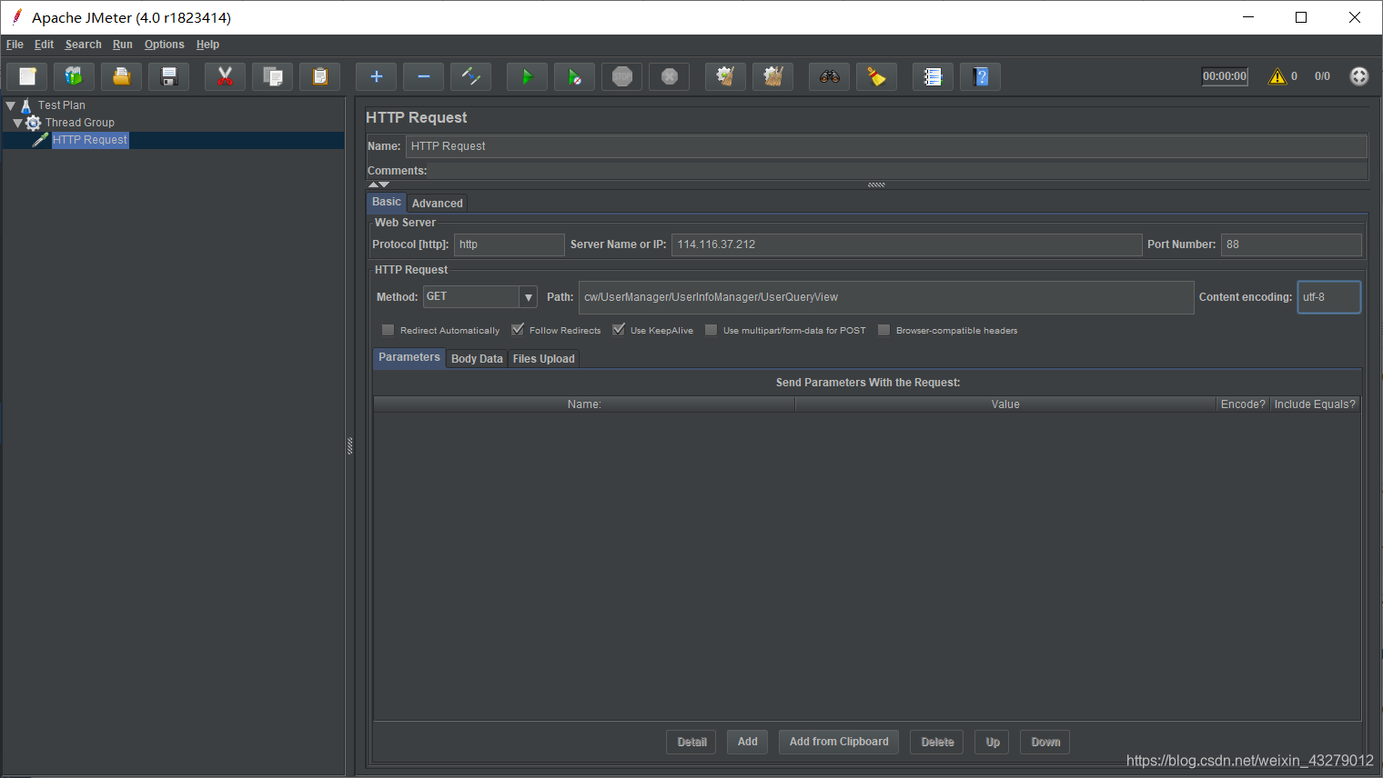Open the Files Upload tab
Screen dimensions: 1383x778
click(544, 359)
